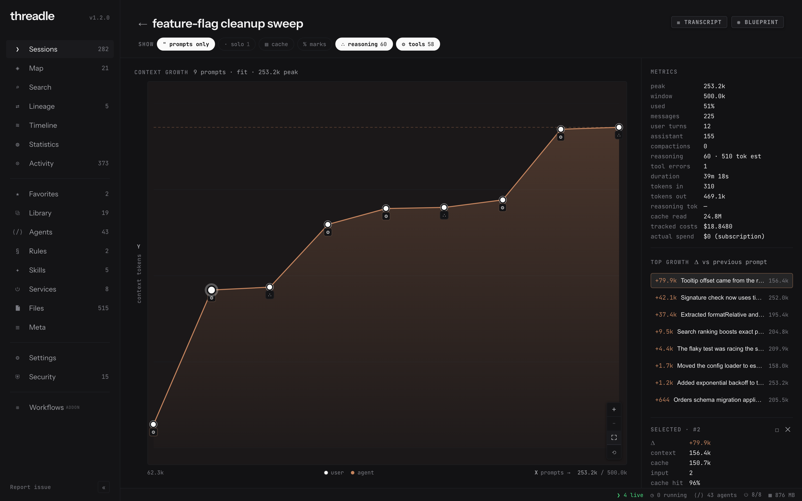Viewport: 802px width, 501px height.
Task: Select the '+644 Orders schema migration' row
Action: [x=722, y=400]
